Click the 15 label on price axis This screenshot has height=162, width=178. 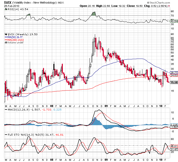coord(172,91)
